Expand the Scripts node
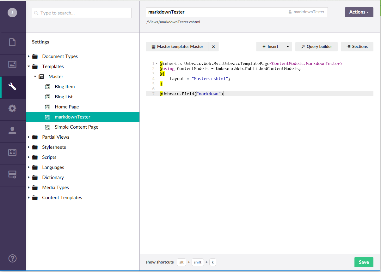 coord(29,157)
